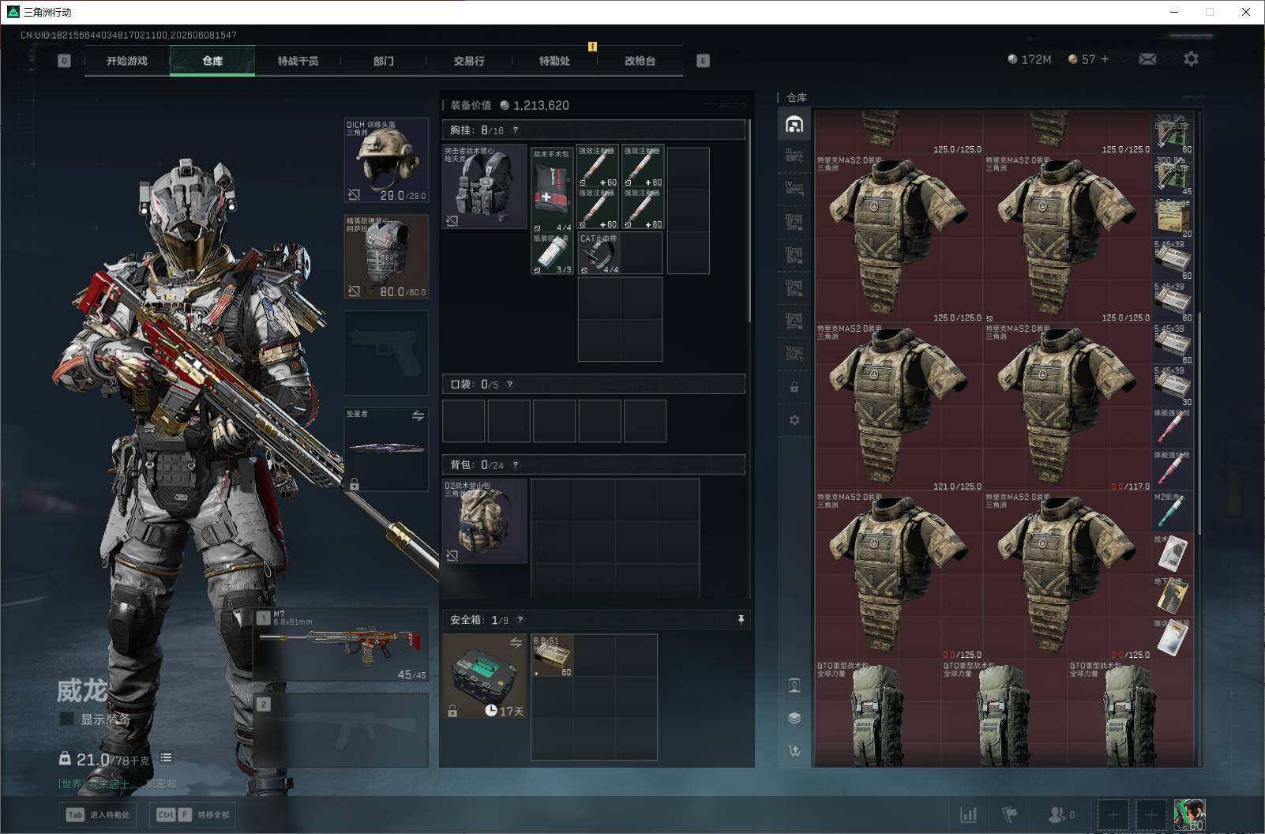
Task: Show help for 胸挂 capacity
Action: (516, 130)
